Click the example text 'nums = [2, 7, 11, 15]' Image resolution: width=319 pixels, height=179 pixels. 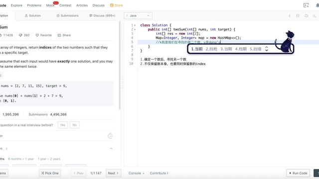(x=22, y=86)
